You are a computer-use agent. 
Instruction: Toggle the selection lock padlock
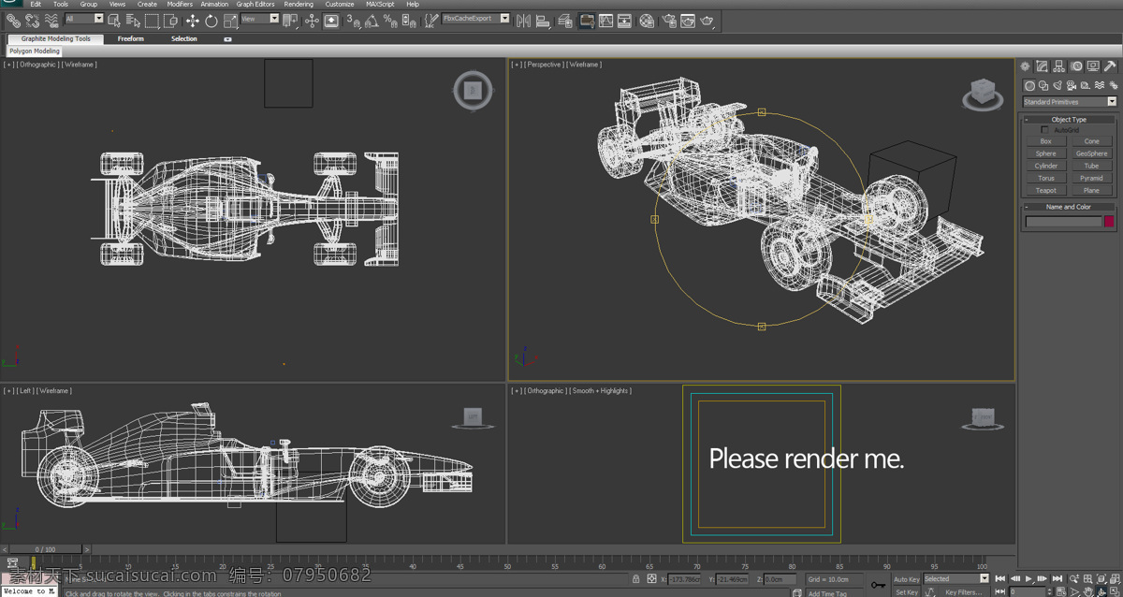click(x=636, y=579)
